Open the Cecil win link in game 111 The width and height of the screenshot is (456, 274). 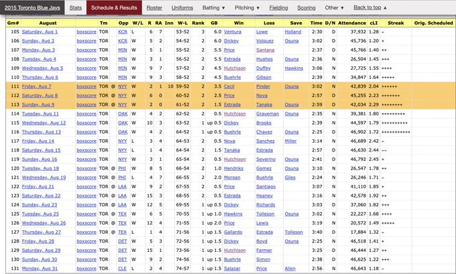pyautogui.click(x=229, y=86)
